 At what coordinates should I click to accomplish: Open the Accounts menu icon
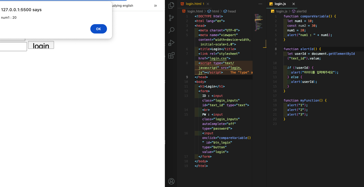171,181
